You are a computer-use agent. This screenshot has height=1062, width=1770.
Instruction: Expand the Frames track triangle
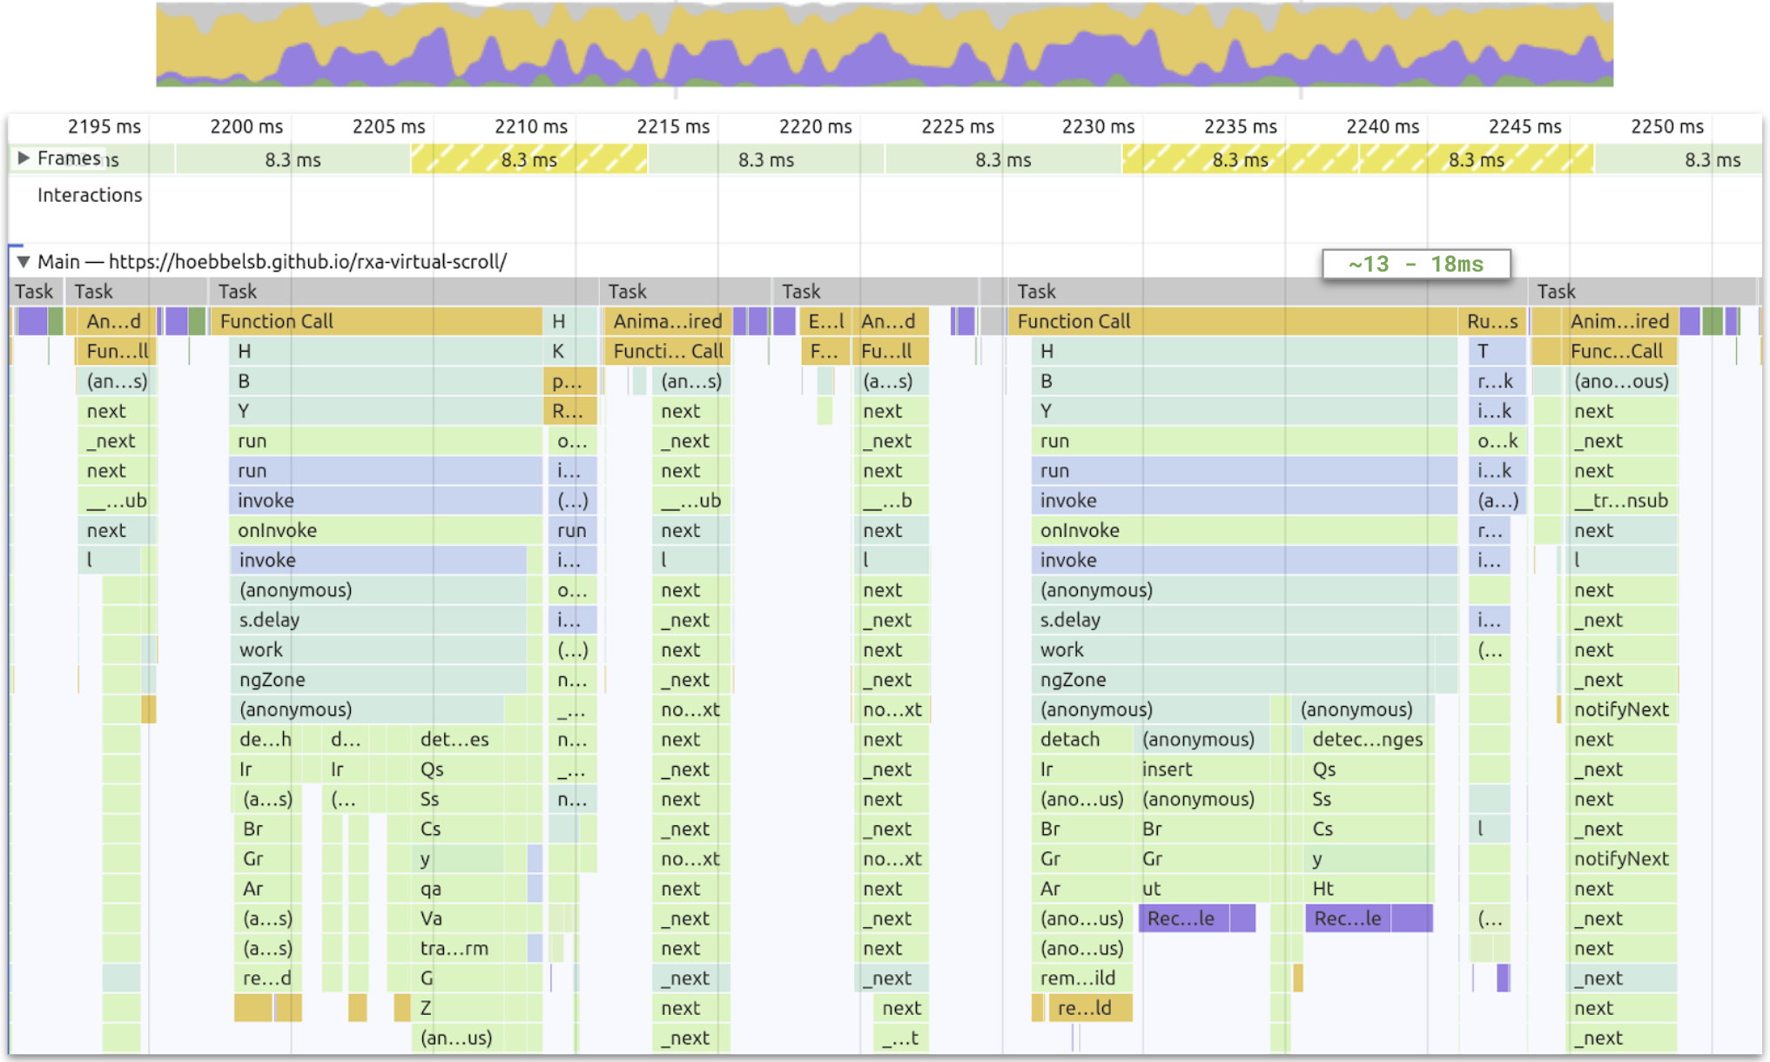click(24, 158)
